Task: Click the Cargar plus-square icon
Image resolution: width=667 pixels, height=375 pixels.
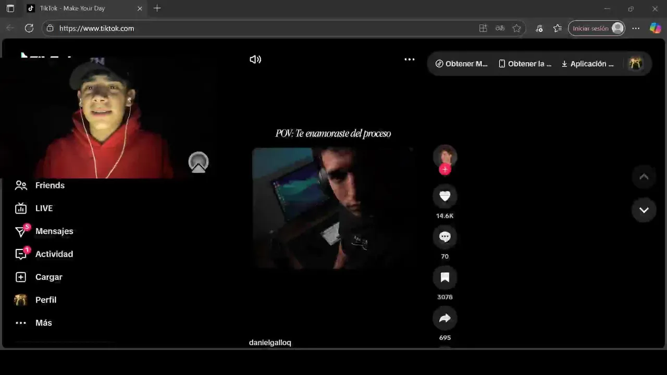Action: tap(21, 277)
